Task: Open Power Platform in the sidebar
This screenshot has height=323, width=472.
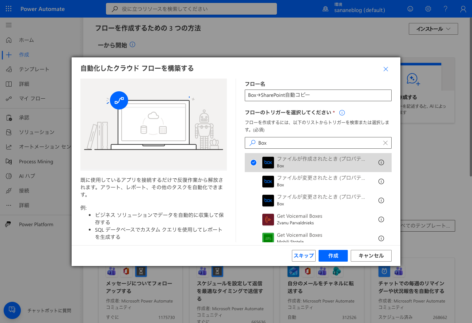Action: pos(36,224)
